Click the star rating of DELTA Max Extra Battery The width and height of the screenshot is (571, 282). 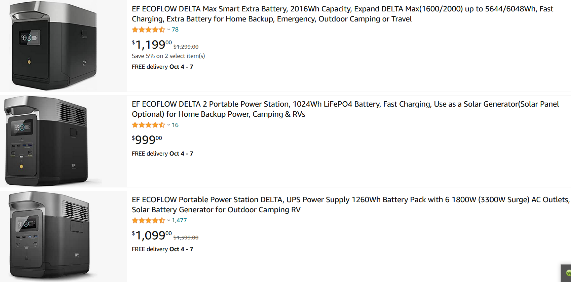pyautogui.click(x=148, y=30)
